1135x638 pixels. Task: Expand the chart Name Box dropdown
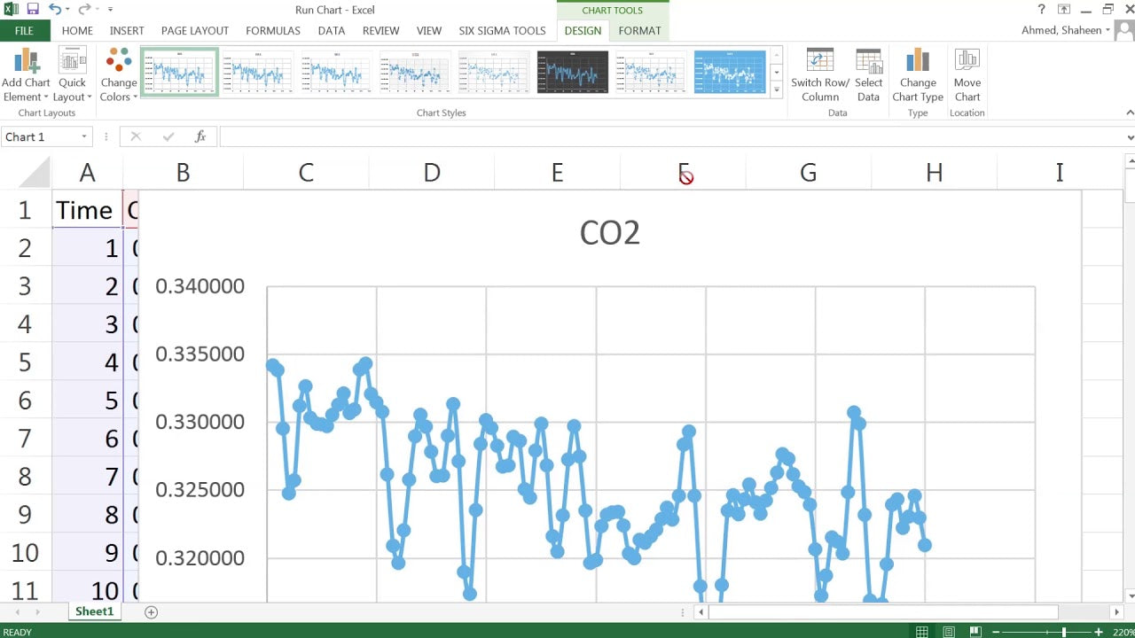pyautogui.click(x=85, y=136)
